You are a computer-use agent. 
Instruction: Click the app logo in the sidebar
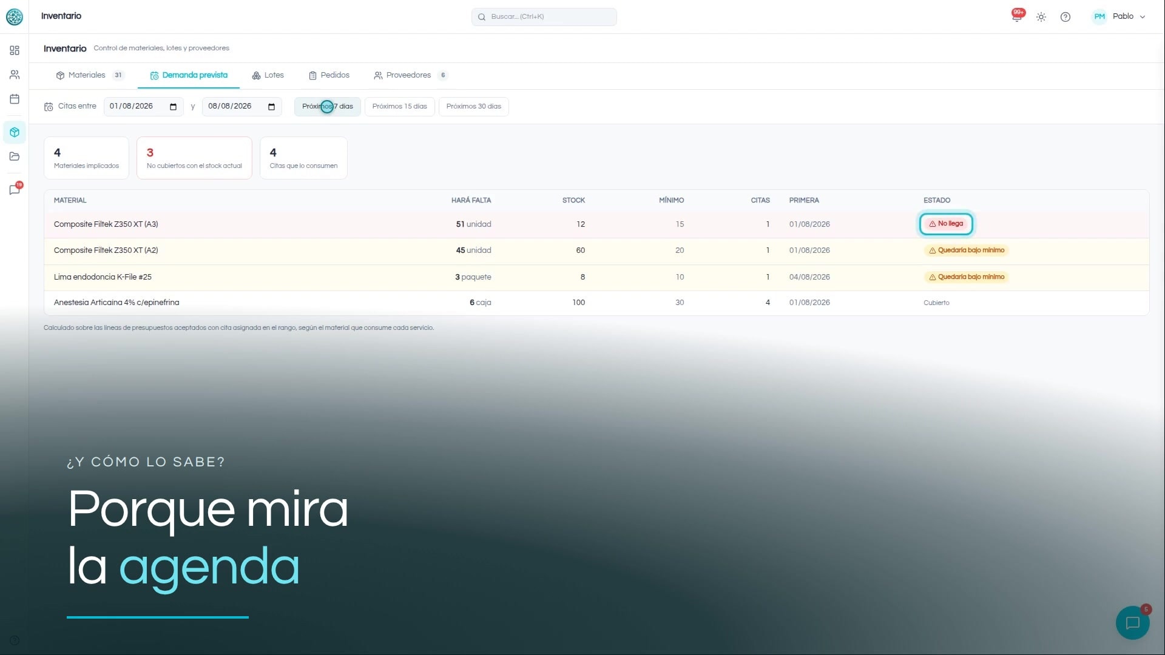click(x=15, y=17)
